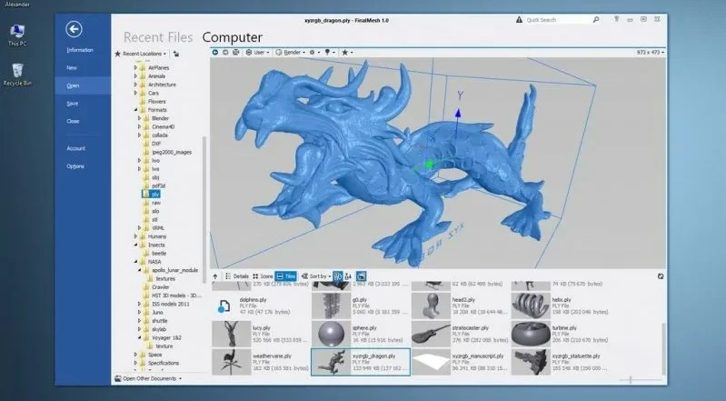Open the Open Other Documents dropdown
The image size is (726, 401).
tap(148, 379)
